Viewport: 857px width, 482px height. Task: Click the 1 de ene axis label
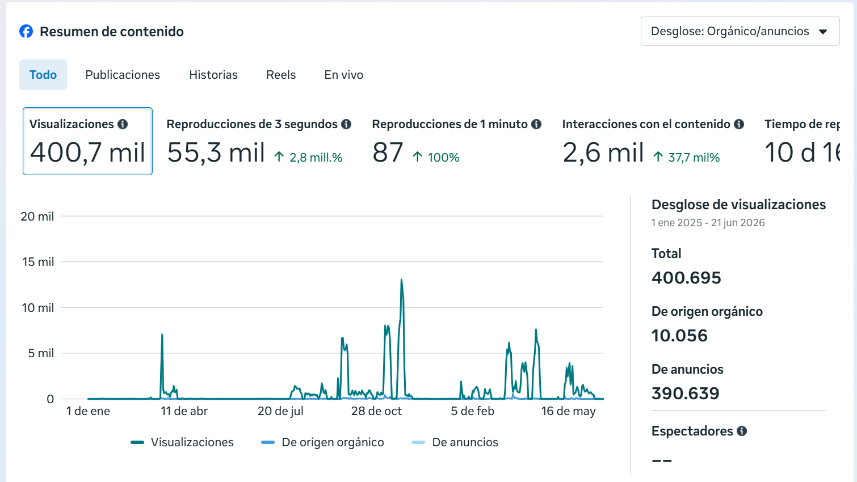point(88,411)
